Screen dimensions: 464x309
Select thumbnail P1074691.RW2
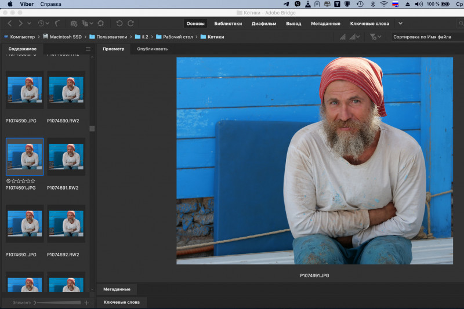click(66, 157)
